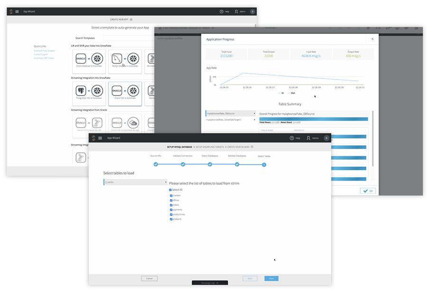This screenshot has height=290, width=427.
Task: Choose the Oracle CDC to Snowflake template
Action: tap(125, 93)
